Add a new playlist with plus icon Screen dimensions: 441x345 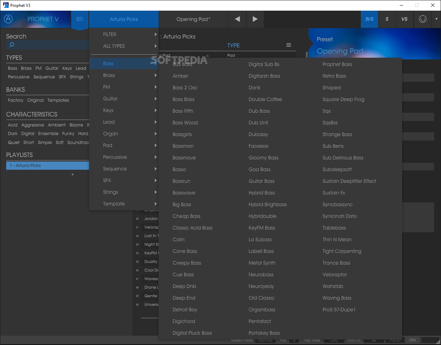pyautogui.click(x=72, y=175)
